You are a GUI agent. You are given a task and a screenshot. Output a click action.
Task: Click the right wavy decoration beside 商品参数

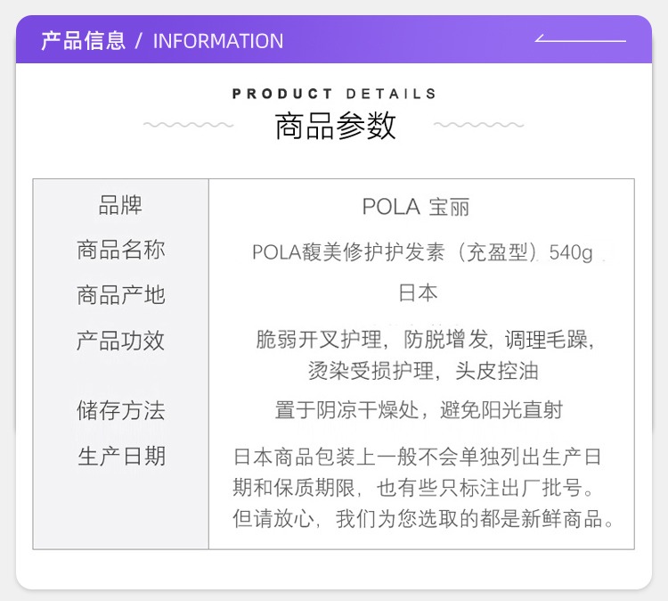click(478, 125)
